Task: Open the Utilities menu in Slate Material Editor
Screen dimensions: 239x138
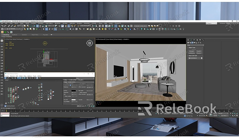Action: 39,76
